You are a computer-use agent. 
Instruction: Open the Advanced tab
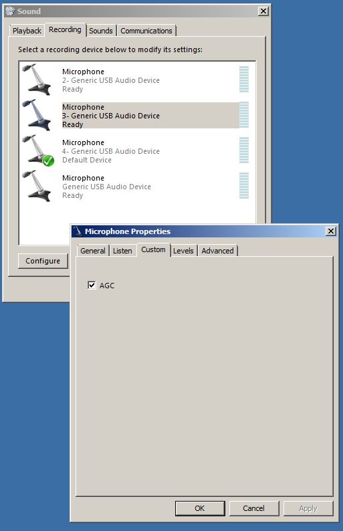(217, 251)
